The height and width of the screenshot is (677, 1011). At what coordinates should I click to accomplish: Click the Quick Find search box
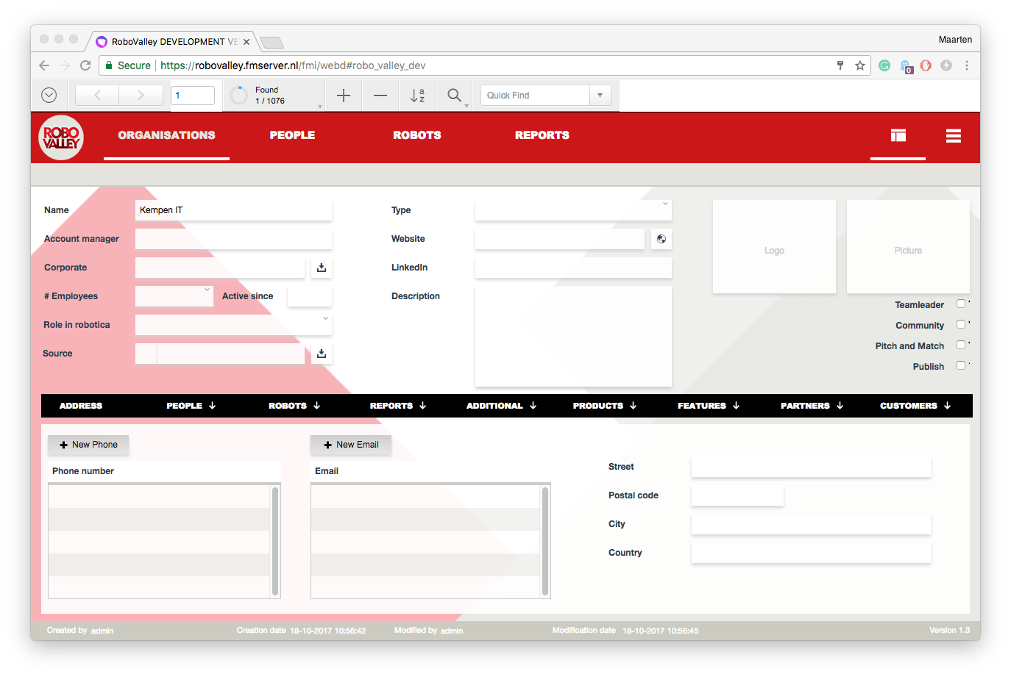pyautogui.click(x=536, y=96)
